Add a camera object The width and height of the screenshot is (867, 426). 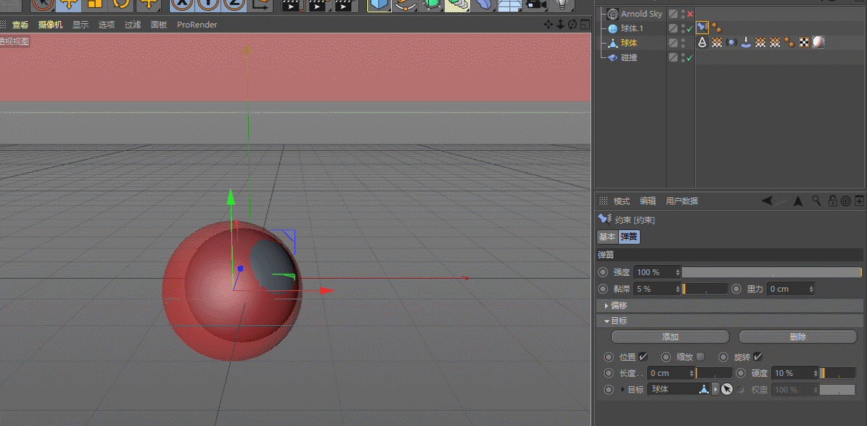tap(535, 4)
